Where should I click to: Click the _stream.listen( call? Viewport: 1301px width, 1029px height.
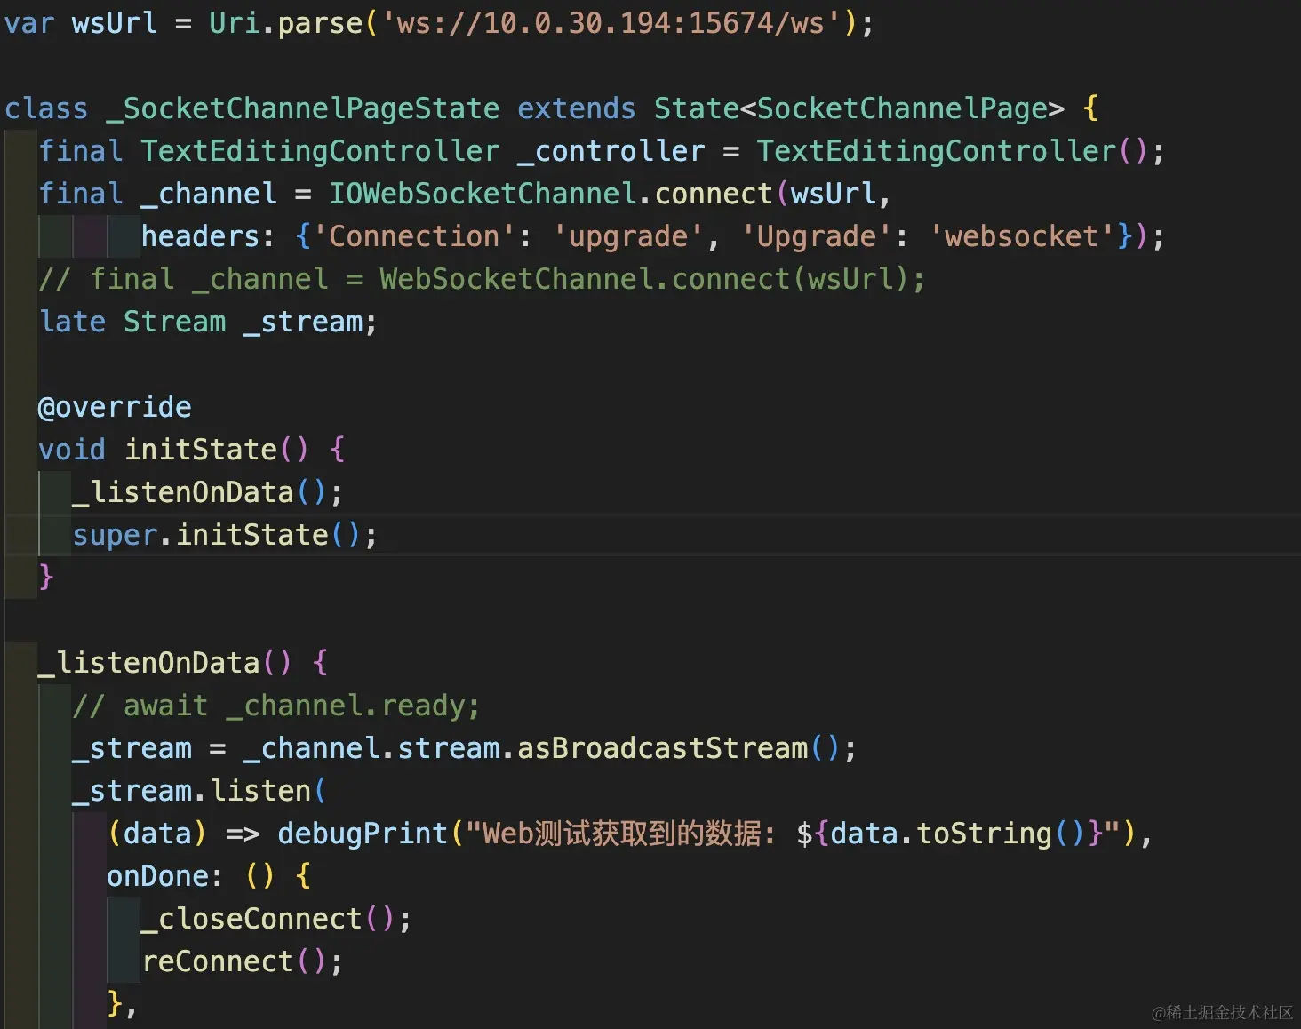coord(200,791)
